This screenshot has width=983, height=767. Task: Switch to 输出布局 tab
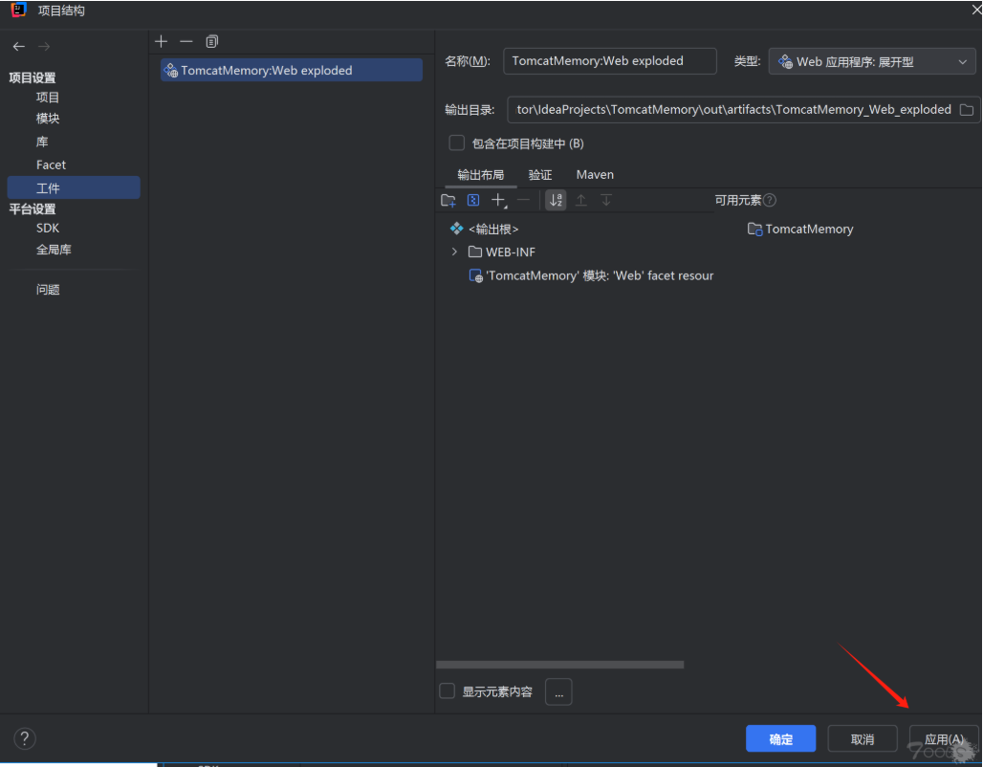coord(480,174)
